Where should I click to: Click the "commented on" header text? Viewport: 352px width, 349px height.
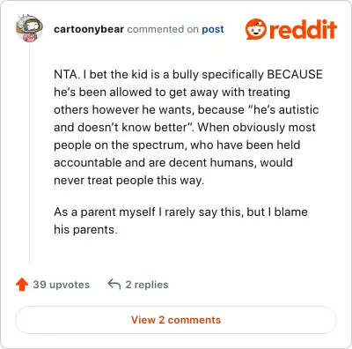coord(163,29)
